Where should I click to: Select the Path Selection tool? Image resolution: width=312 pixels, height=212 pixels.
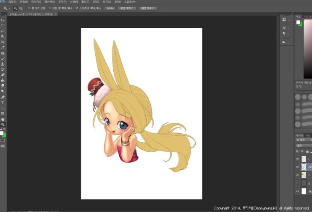pyautogui.click(x=3, y=108)
